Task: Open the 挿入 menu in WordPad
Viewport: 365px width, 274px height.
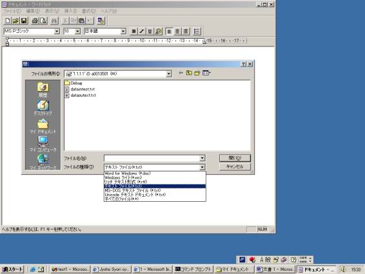Action: (70, 11)
